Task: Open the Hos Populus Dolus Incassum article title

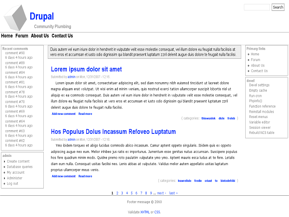Action: [113, 132]
